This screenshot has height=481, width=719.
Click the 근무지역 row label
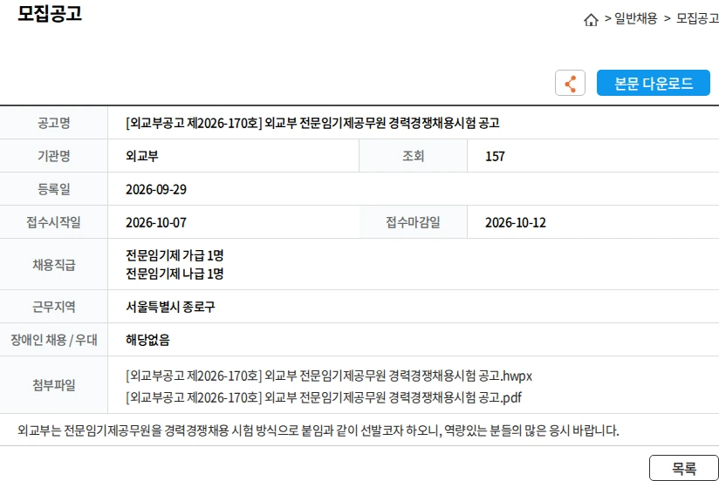click(x=53, y=307)
